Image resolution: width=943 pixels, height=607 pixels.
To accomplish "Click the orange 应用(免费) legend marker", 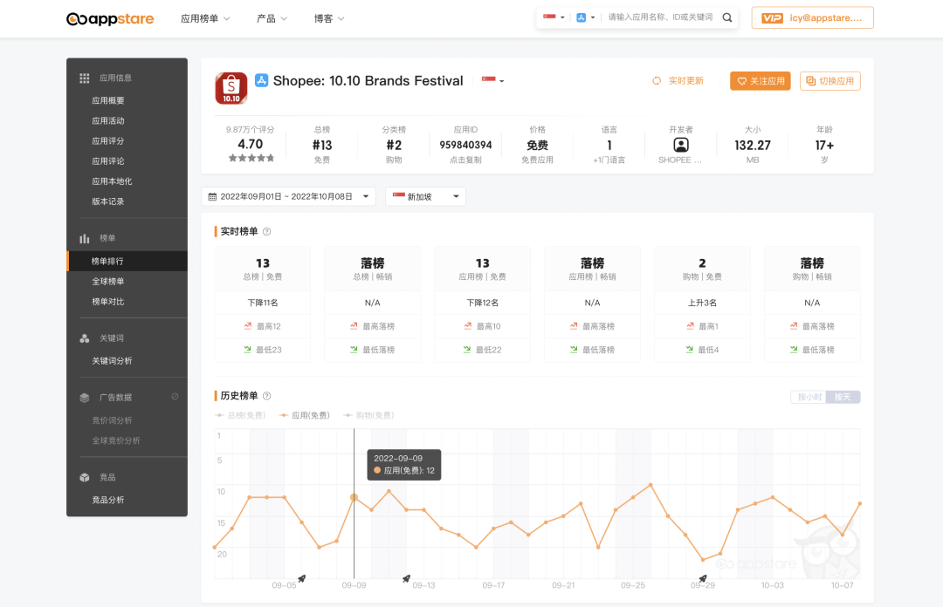I will coord(284,415).
